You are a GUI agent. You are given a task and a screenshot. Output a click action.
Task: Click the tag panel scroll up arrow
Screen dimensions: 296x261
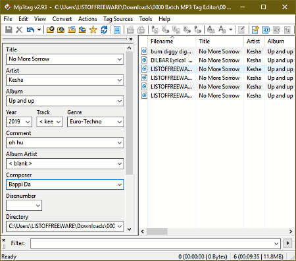[x=130, y=47]
